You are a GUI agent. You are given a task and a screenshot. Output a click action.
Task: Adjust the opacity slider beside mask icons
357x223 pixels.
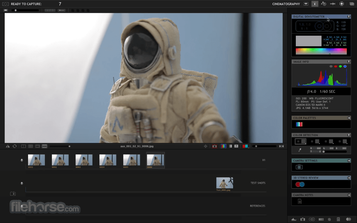click(60, 146)
